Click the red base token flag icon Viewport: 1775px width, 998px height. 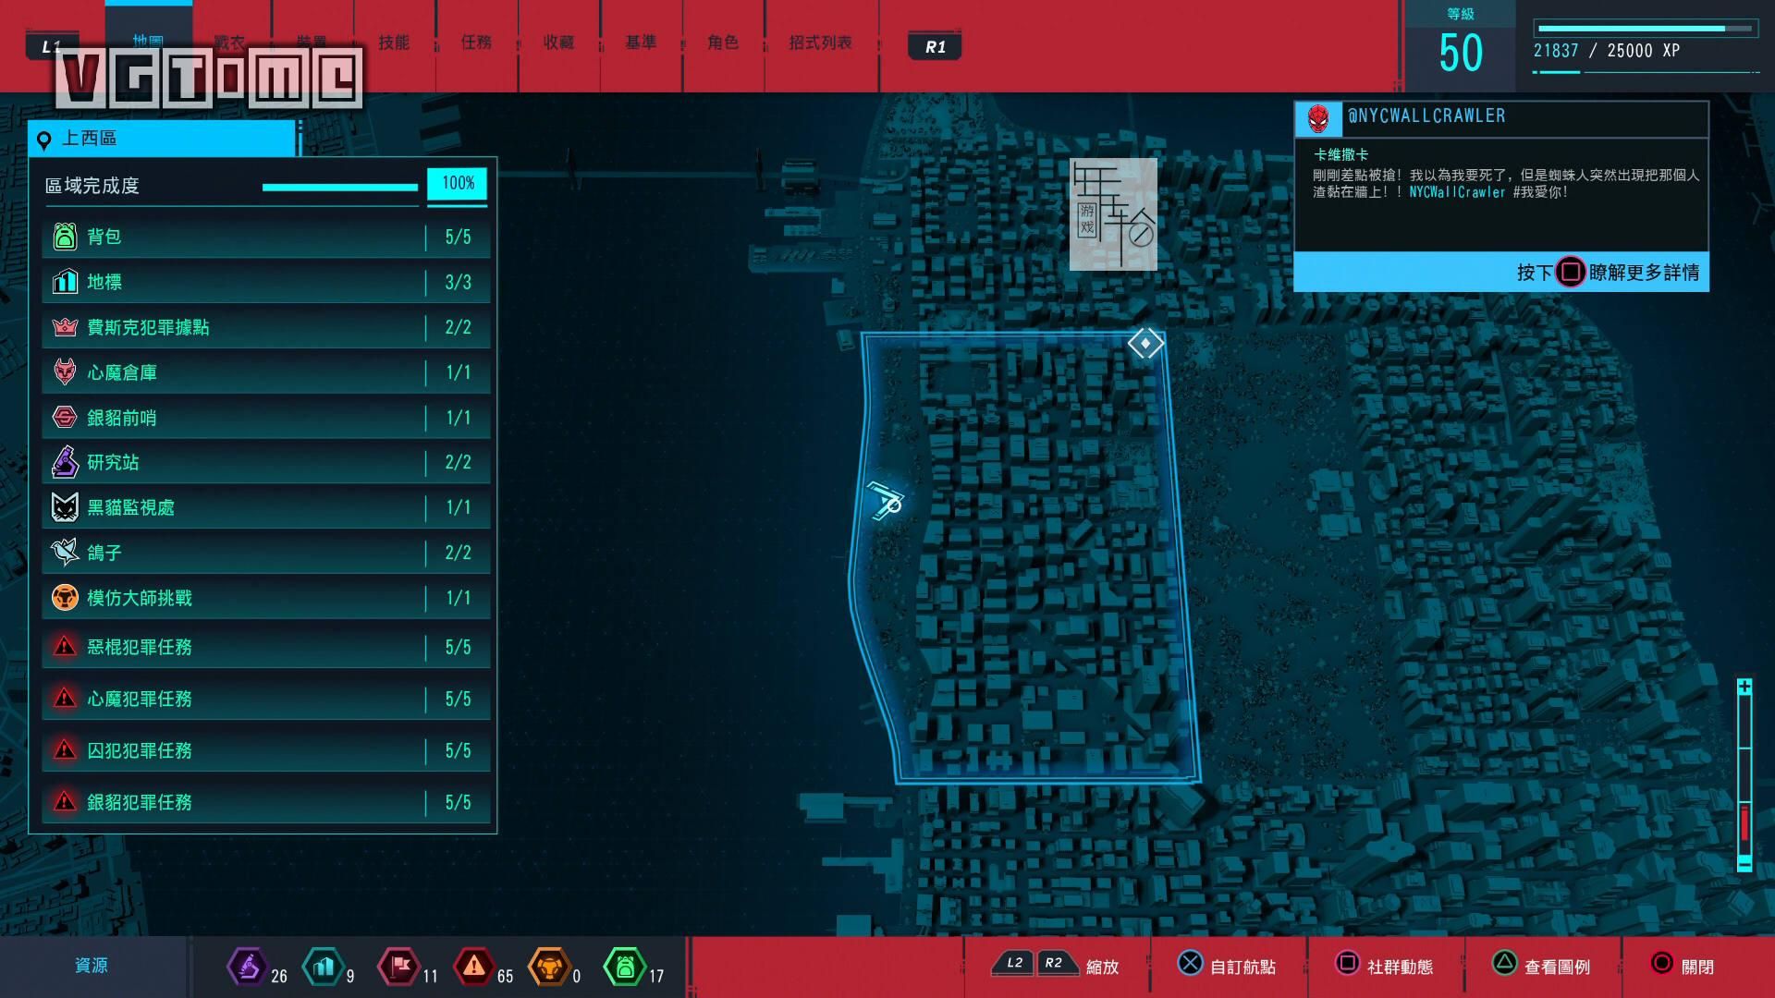click(x=398, y=968)
